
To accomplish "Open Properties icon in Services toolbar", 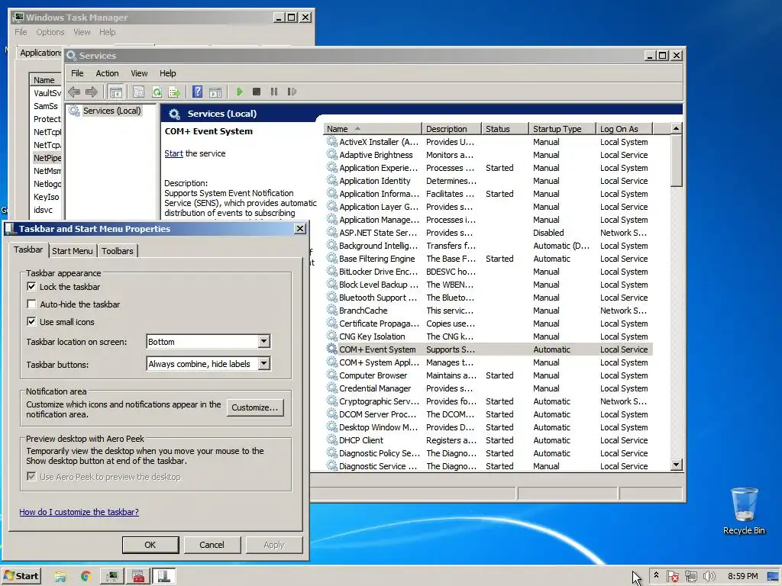I will pyautogui.click(x=139, y=92).
